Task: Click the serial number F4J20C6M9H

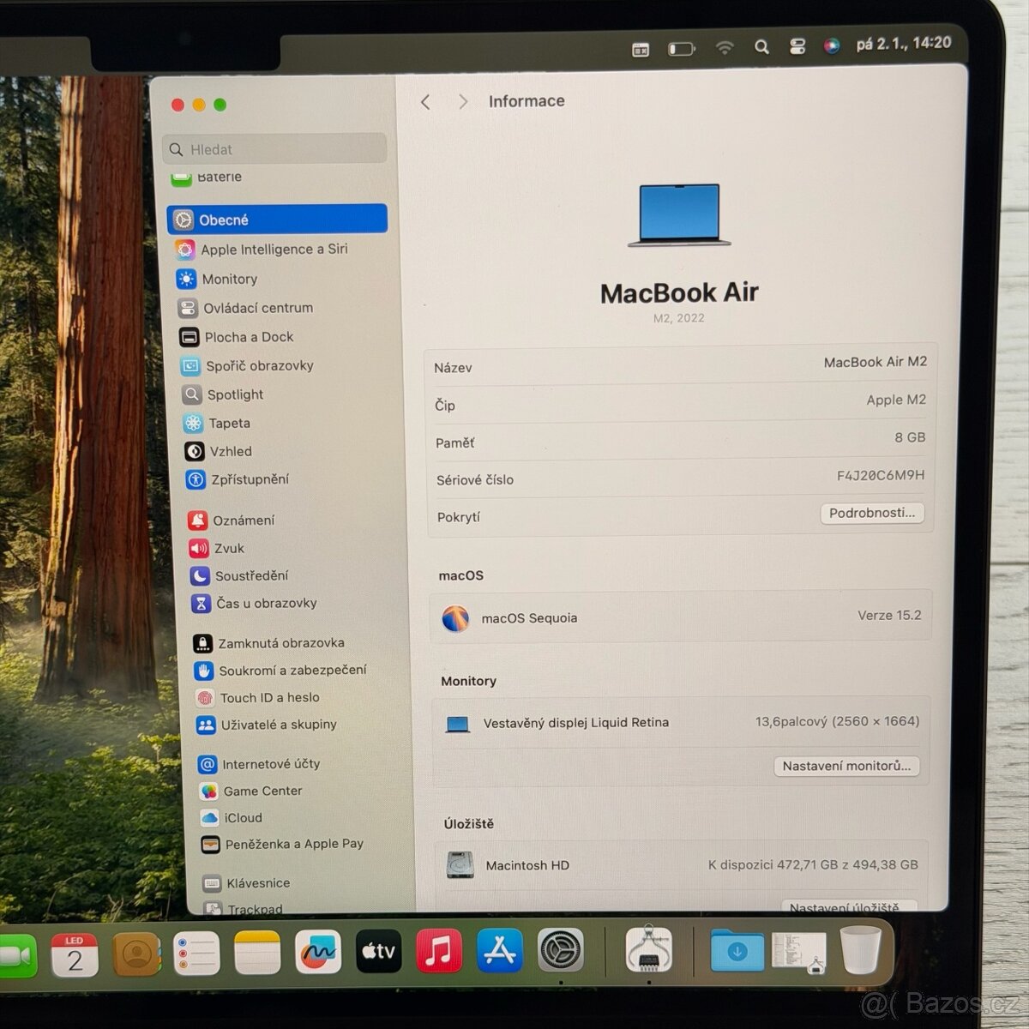Action: pos(881,475)
